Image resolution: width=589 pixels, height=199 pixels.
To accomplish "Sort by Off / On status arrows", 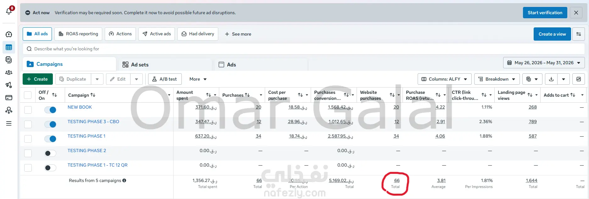I will point(54,95).
